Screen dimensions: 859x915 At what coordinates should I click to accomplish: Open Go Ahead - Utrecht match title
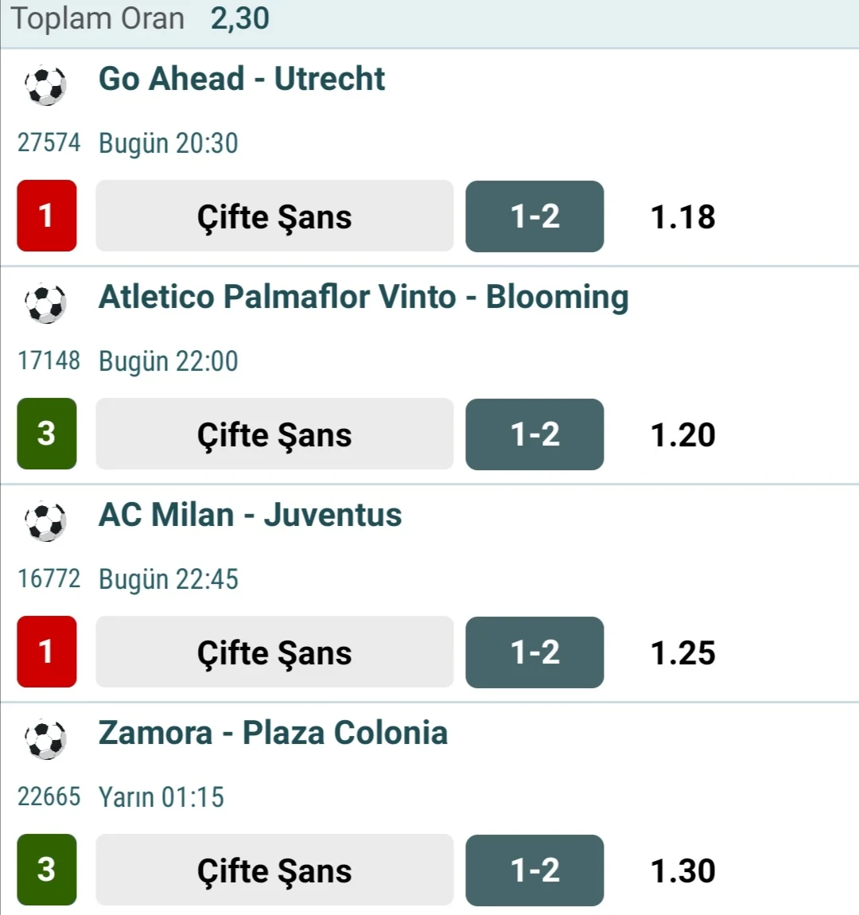(x=242, y=79)
